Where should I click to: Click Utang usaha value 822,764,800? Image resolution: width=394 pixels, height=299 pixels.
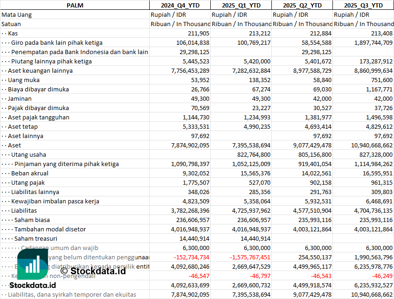click(x=254, y=154)
